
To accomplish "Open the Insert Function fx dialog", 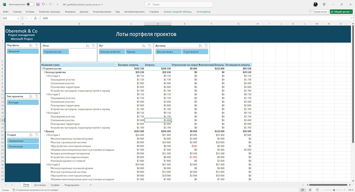I will pos(35,18).
